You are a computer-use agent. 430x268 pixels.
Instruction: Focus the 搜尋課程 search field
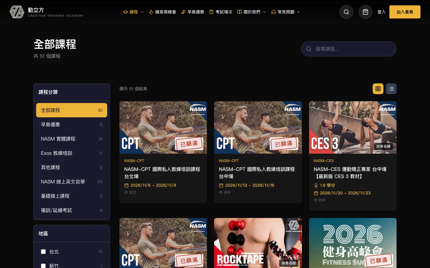coord(349,49)
